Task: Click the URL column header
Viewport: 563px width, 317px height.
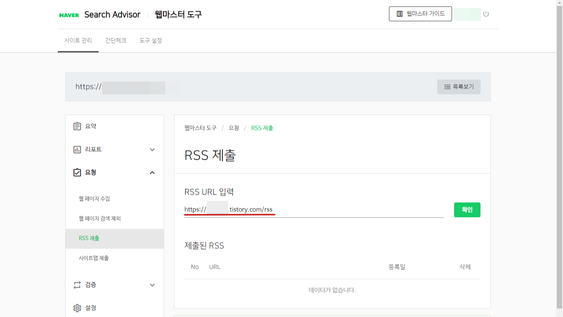Action: coord(215,267)
